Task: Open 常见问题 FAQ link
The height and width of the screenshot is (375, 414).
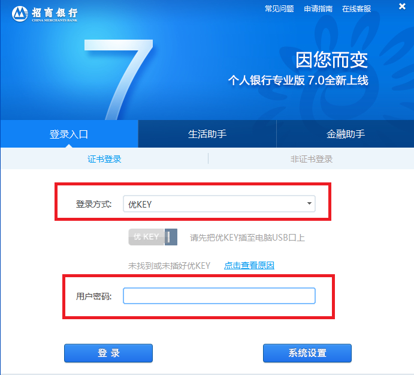Action: click(279, 9)
